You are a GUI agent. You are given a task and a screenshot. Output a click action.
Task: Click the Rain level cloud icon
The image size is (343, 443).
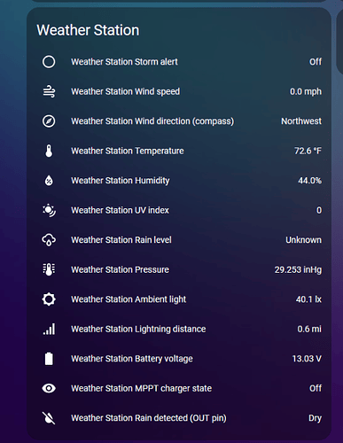49,240
